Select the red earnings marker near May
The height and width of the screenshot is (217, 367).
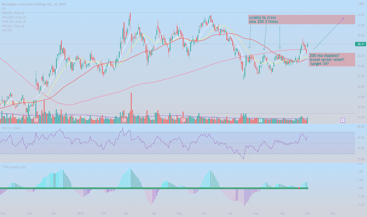183,120
